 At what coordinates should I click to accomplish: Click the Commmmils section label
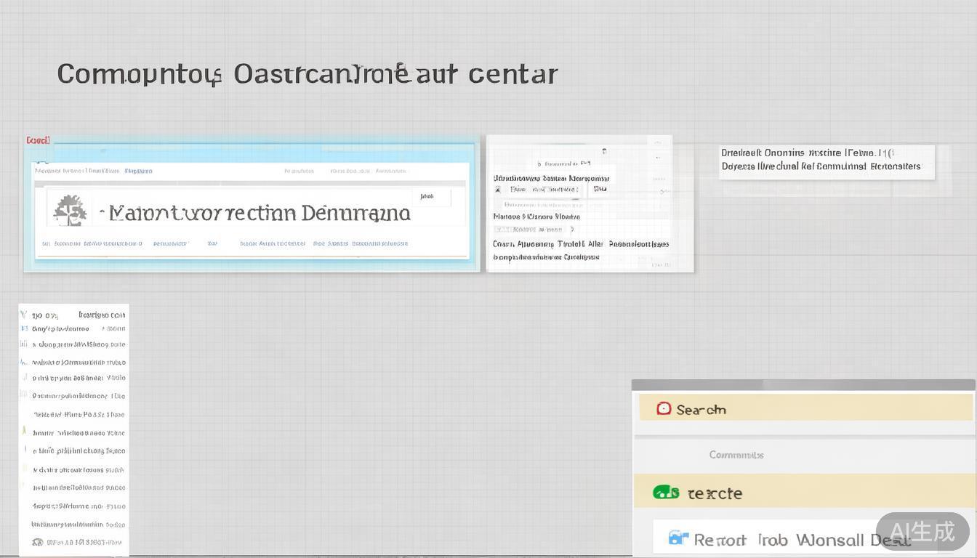(x=736, y=455)
